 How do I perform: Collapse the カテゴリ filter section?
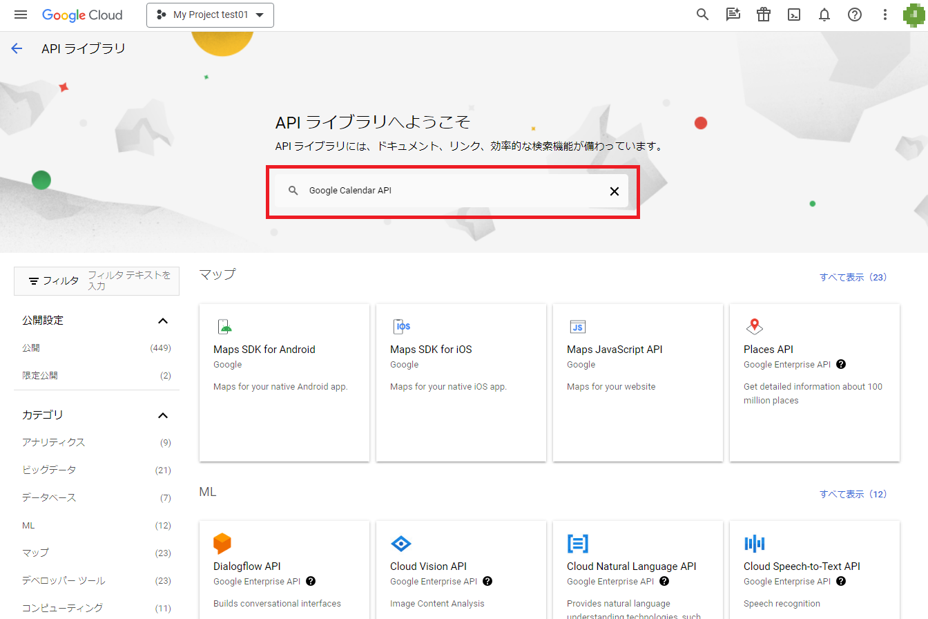[163, 415]
